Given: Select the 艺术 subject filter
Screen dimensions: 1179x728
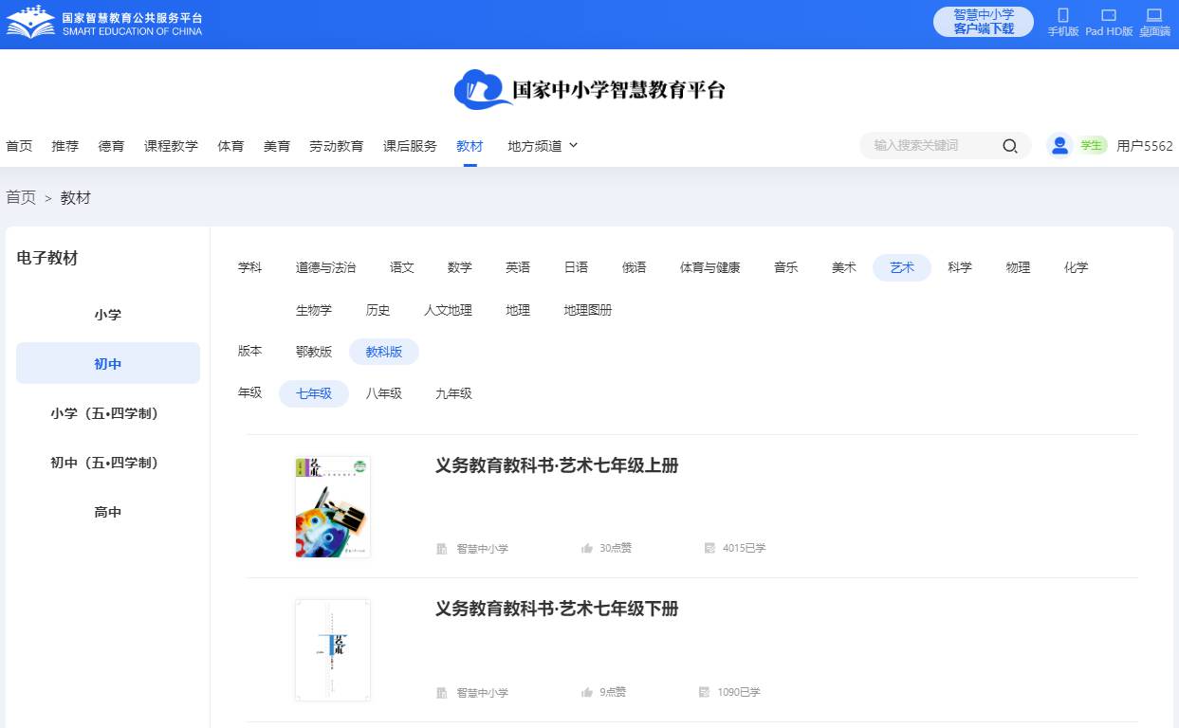Looking at the screenshot, I should [x=902, y=268].
